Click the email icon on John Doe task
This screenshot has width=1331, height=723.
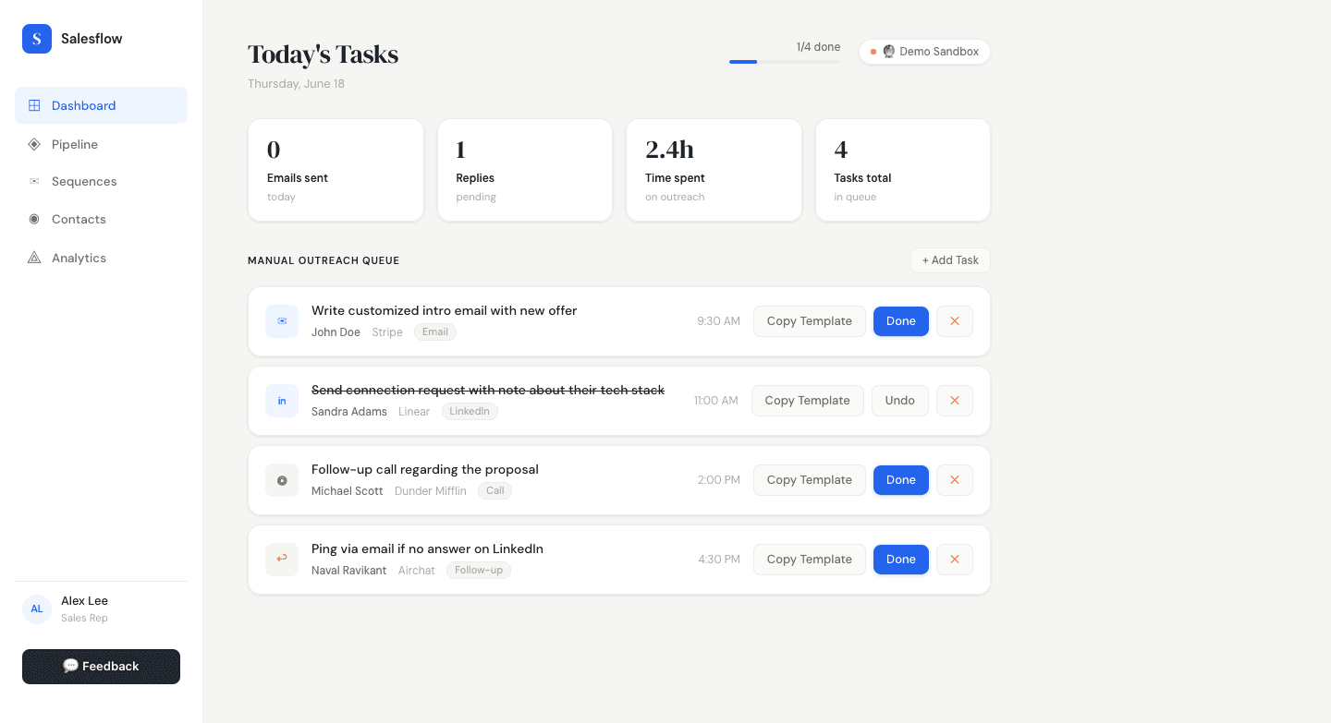click(x=282, y=321)
